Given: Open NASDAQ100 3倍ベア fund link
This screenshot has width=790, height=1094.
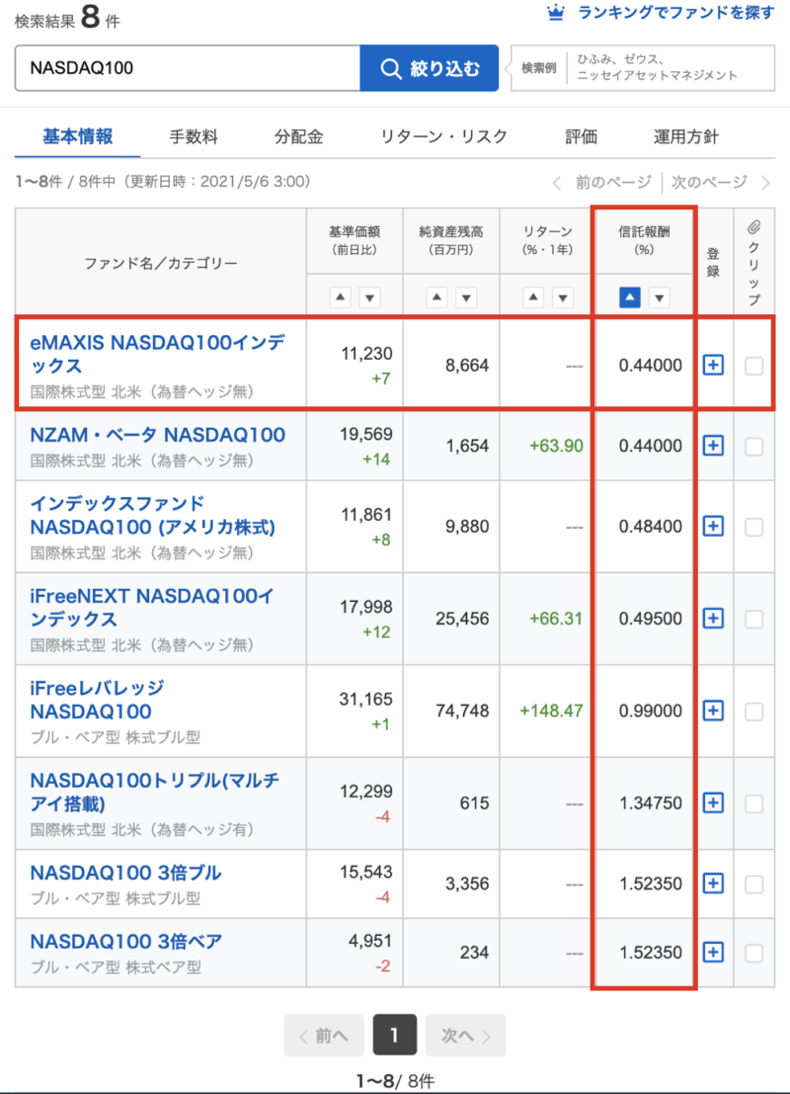Looking at the screenshot, I should click(x=126, y=941).
